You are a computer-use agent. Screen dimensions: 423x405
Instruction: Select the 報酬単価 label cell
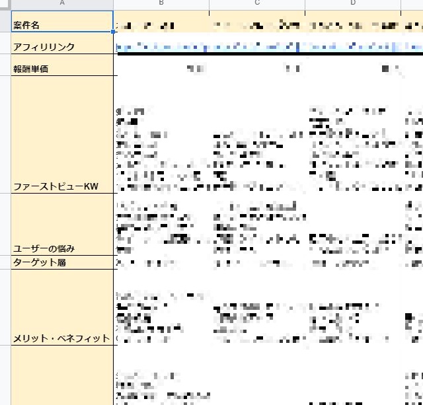click(62, 69)
